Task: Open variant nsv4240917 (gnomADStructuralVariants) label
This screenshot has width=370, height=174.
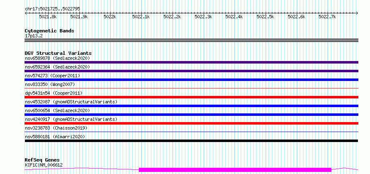Action: tap(71, 119)
